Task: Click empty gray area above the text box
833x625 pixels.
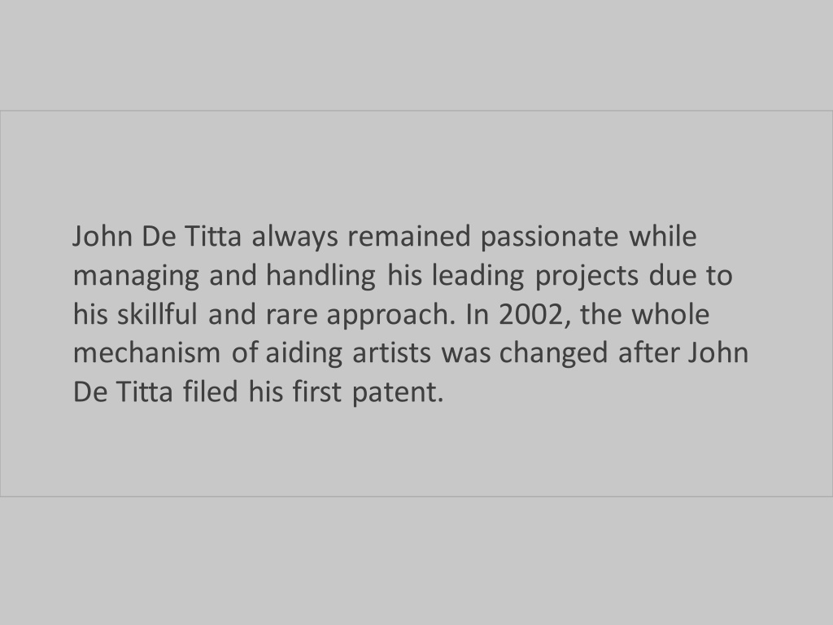Action: pyautogui.click(x=416, y=53)
